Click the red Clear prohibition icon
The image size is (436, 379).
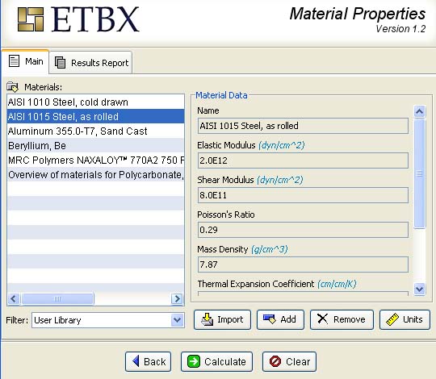[275, 361]
